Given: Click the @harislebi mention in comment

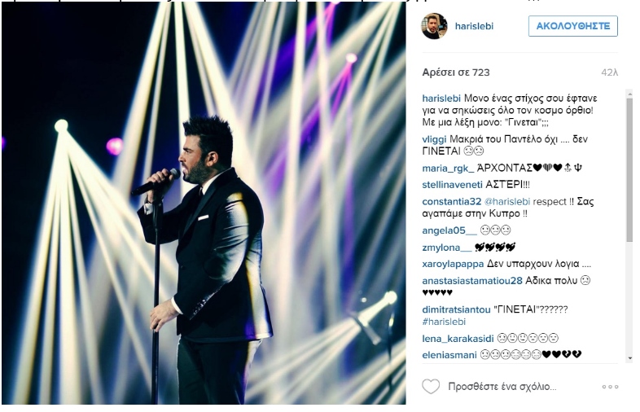Looking at the screenshot, I should click(x=507, y=202).
